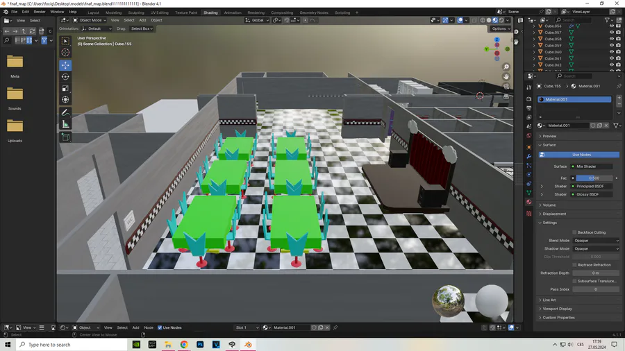Open the Render properties tab

[529, 99]
